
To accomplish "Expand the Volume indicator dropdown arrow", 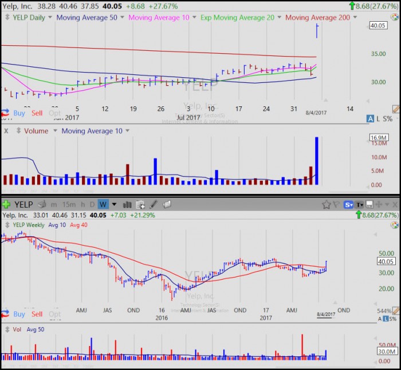I will coord(55,131).
